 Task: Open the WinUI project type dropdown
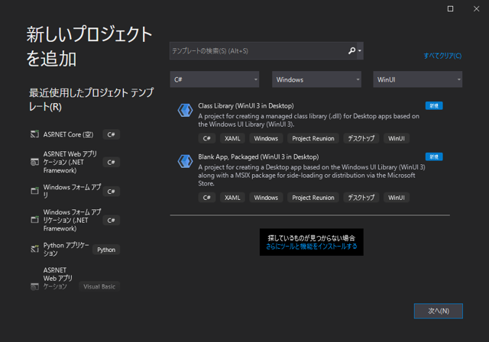[418, 79]
